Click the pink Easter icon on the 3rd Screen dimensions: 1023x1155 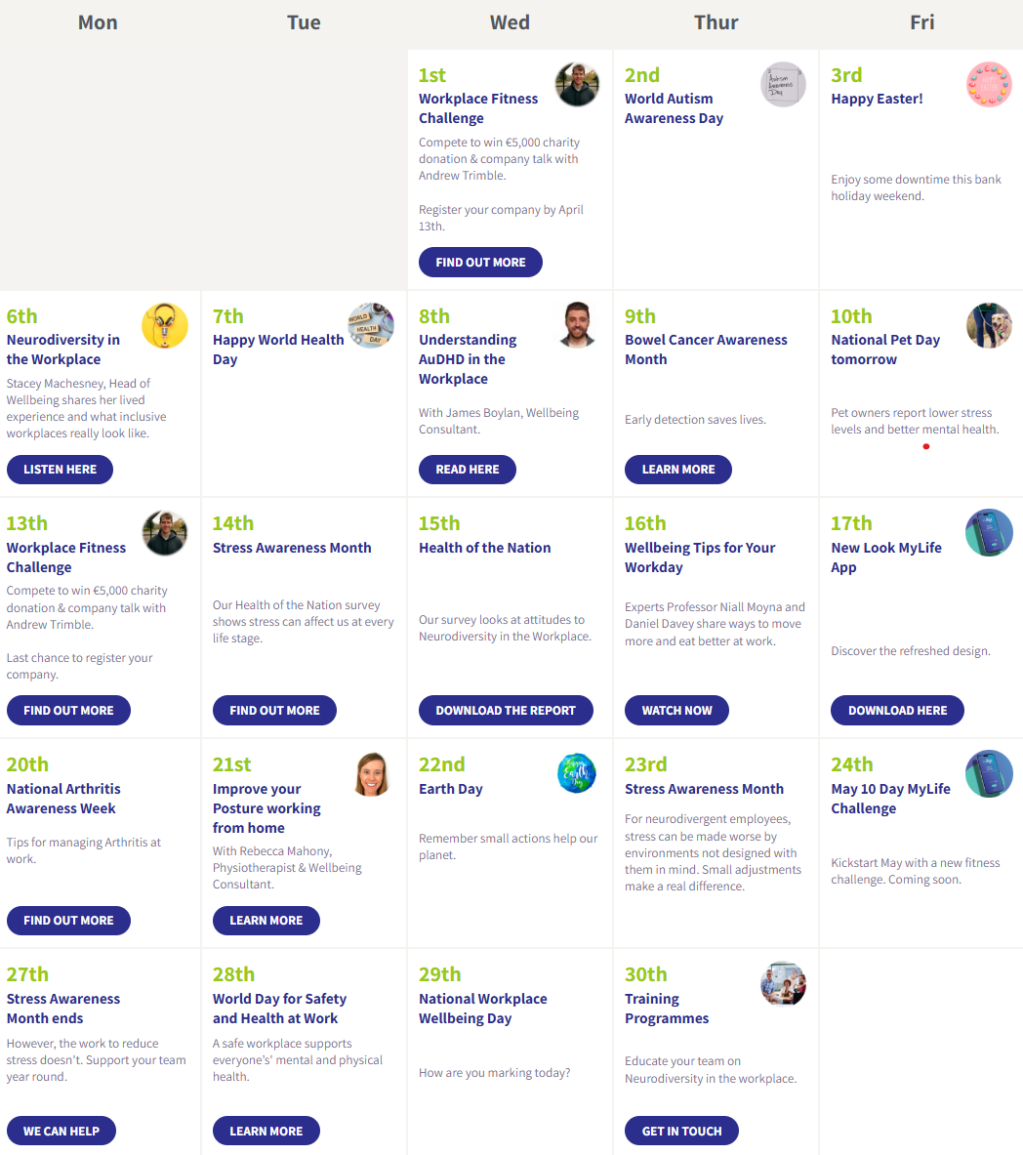point(989,85)
